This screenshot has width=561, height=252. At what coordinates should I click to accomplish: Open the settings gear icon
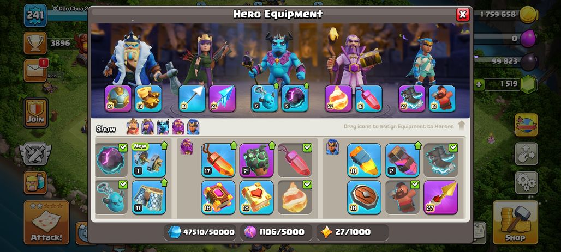coord(526,183)
